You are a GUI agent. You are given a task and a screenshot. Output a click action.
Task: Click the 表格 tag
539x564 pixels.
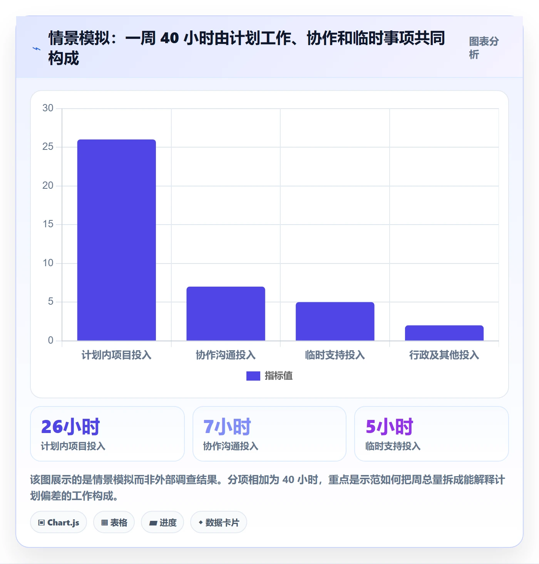pos(114,522)
